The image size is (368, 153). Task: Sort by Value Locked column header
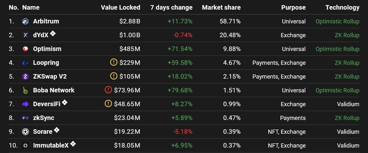pyautogui.click(x=120, y=7)
